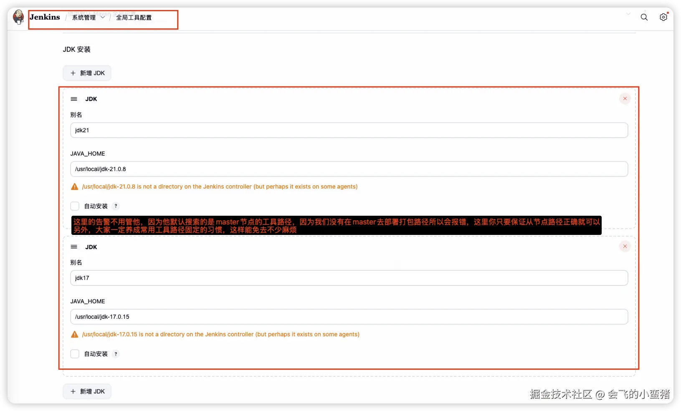Screen dimensions: 681x411
Task: Enable 自动安装 for the jdk17 entry
Action: point(75,354)
